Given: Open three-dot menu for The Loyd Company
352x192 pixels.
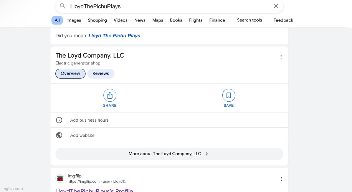Looking at the screenshot, I should click(x=281, y=57).
